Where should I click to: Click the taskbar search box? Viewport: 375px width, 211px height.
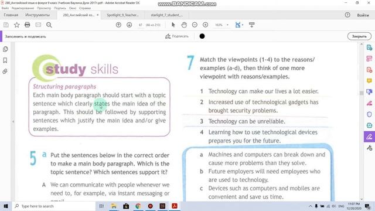(53, 206)
